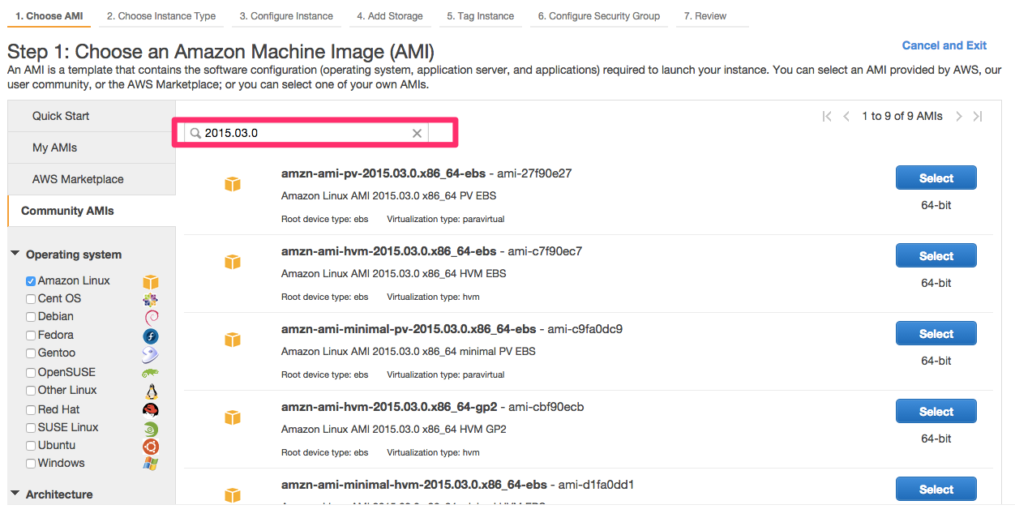Click the Amazon Linux box icon in sidebar

point(149,281)
